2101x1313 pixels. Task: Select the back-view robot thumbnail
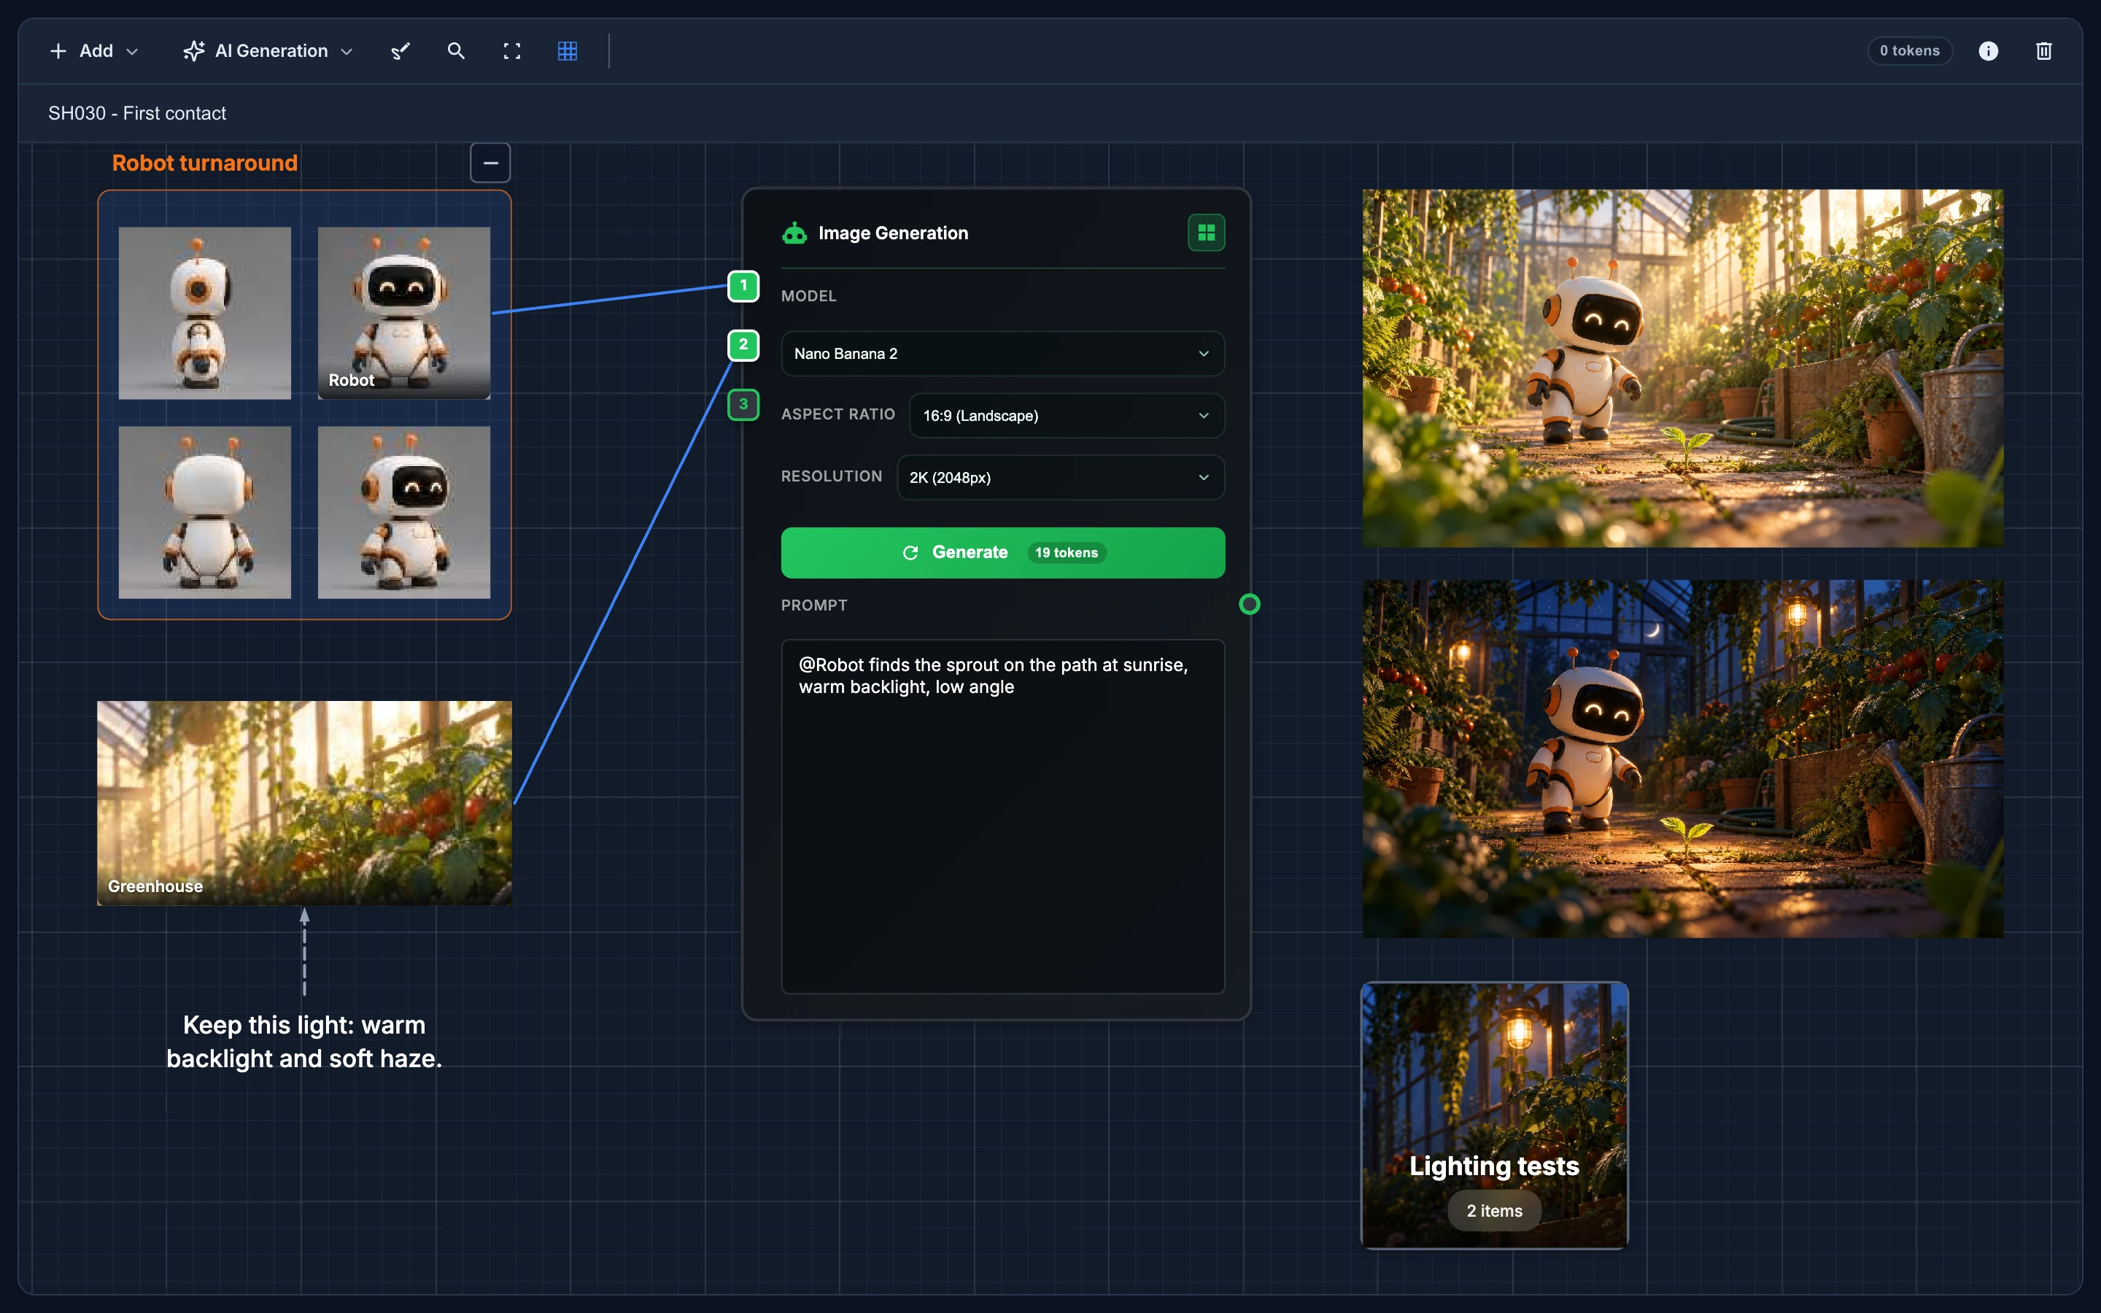coord(205,512)
